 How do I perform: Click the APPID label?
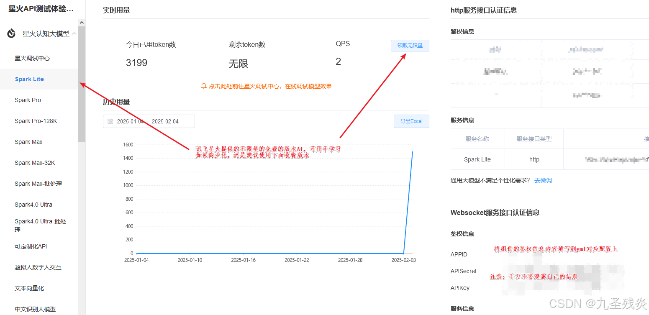tap(459, 254)
